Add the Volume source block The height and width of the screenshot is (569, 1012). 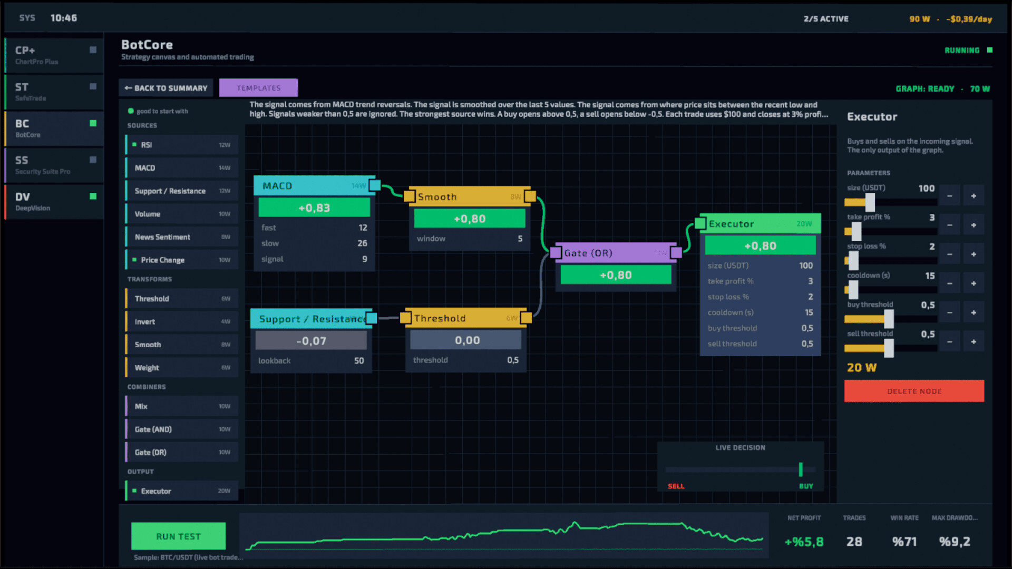point(182,214)
